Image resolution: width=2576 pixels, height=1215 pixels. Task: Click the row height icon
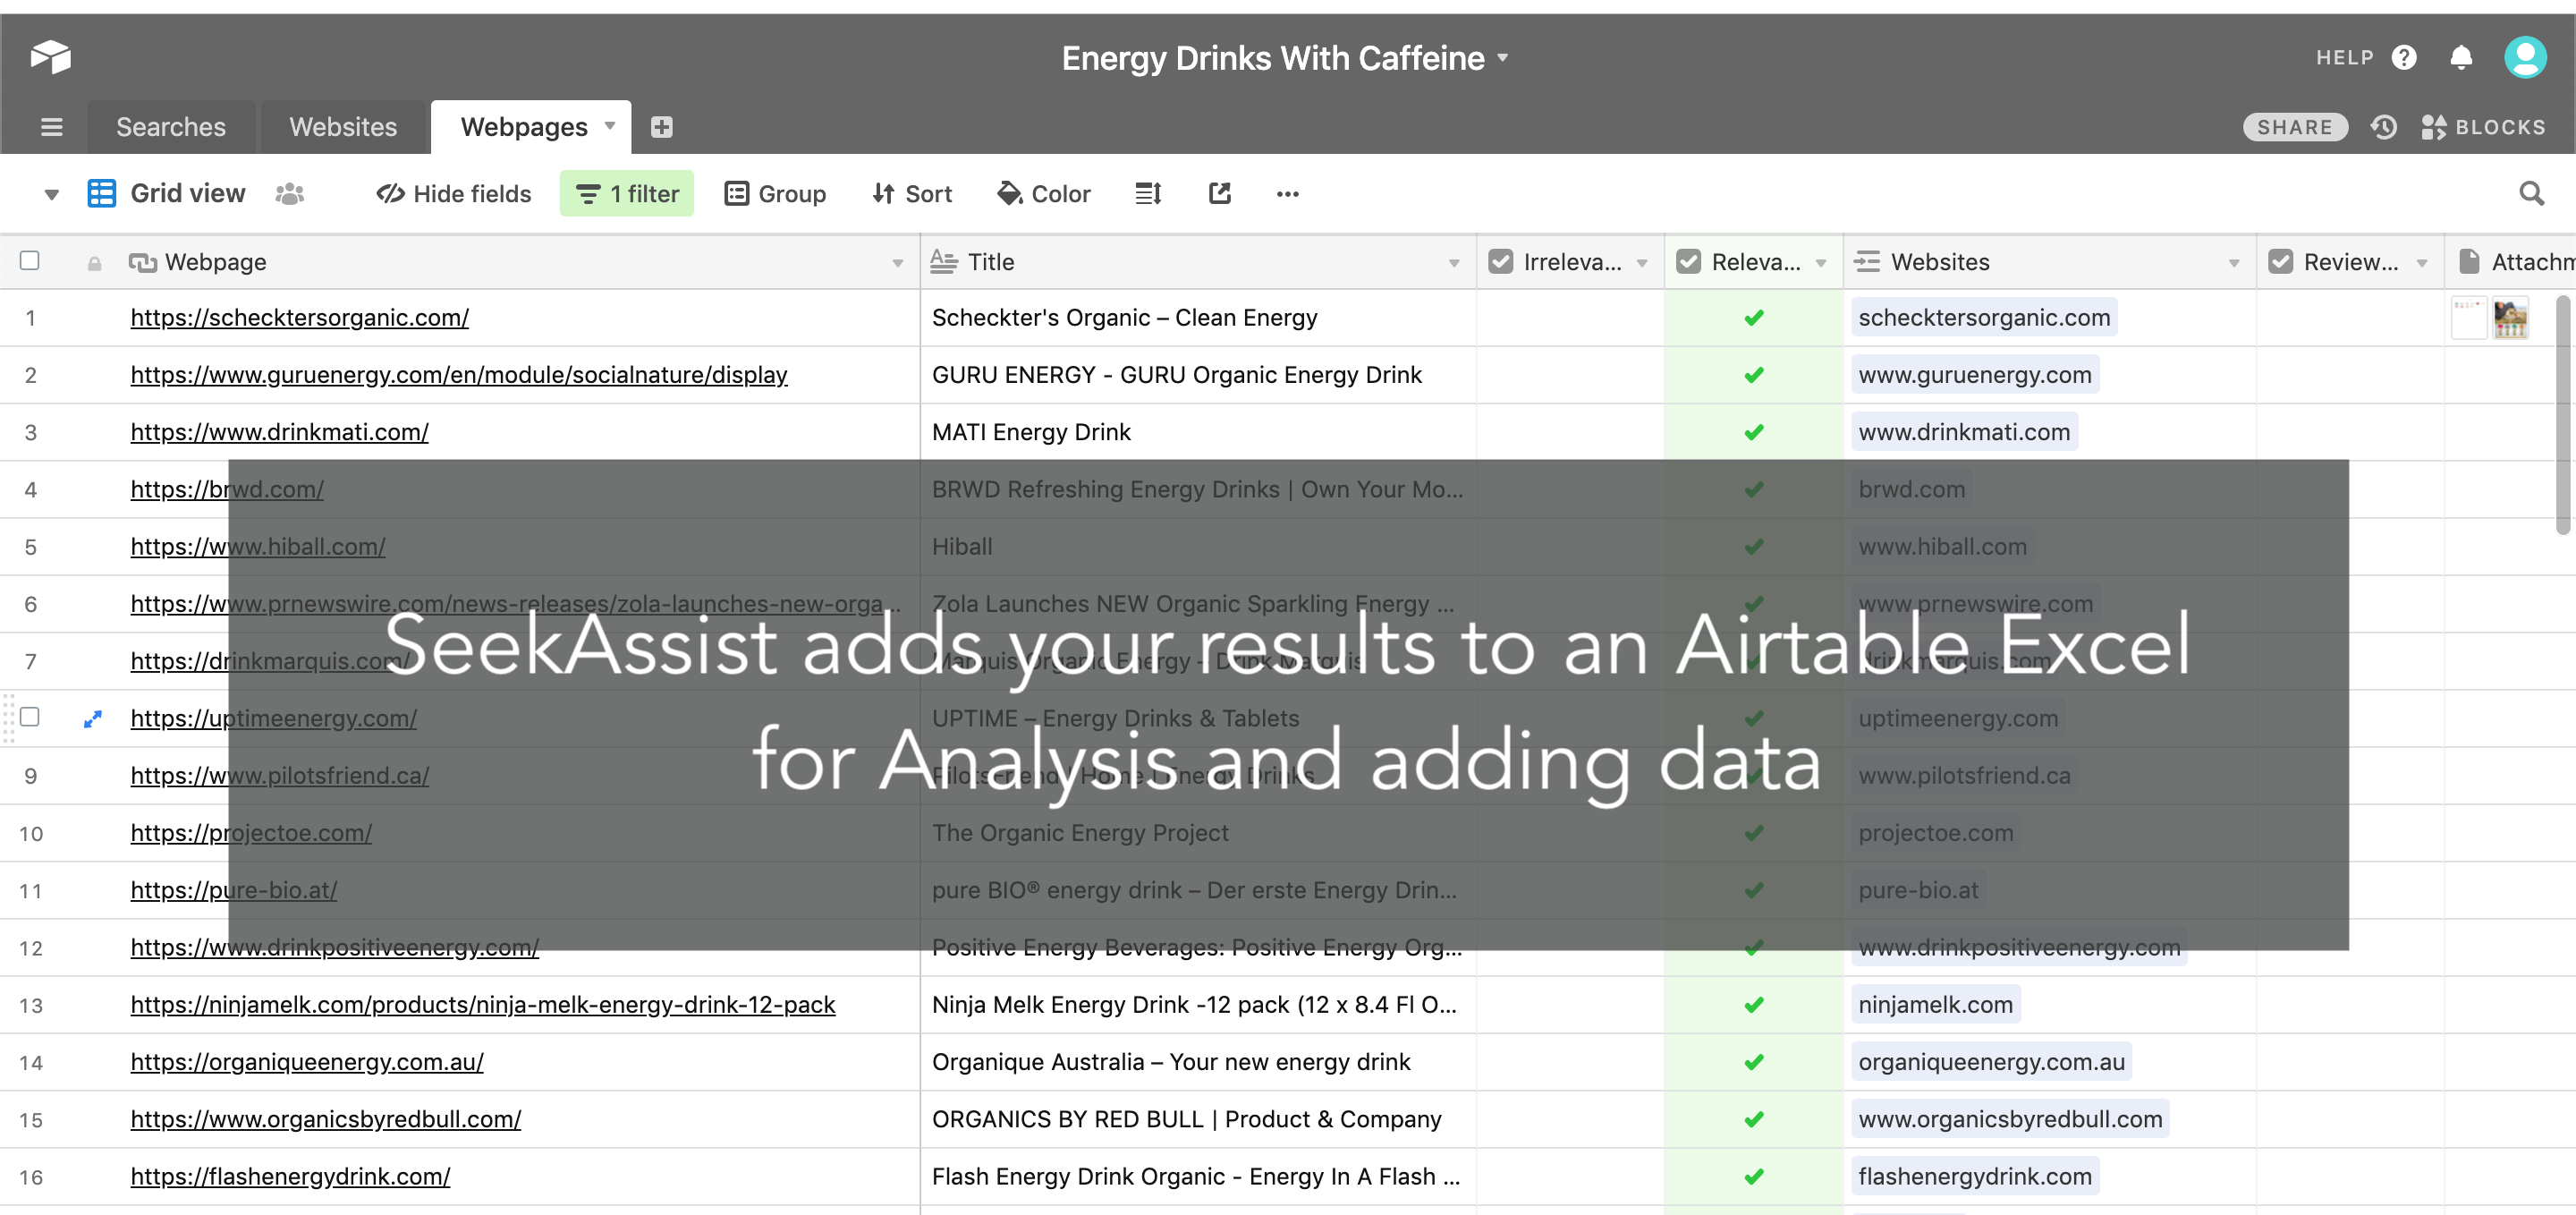click(x=1148, y=194)
